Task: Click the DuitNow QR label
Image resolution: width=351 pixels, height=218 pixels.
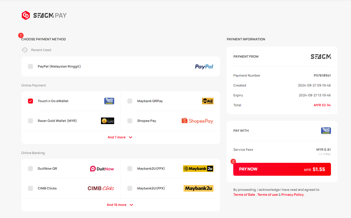Action: (x=47, y=169)
